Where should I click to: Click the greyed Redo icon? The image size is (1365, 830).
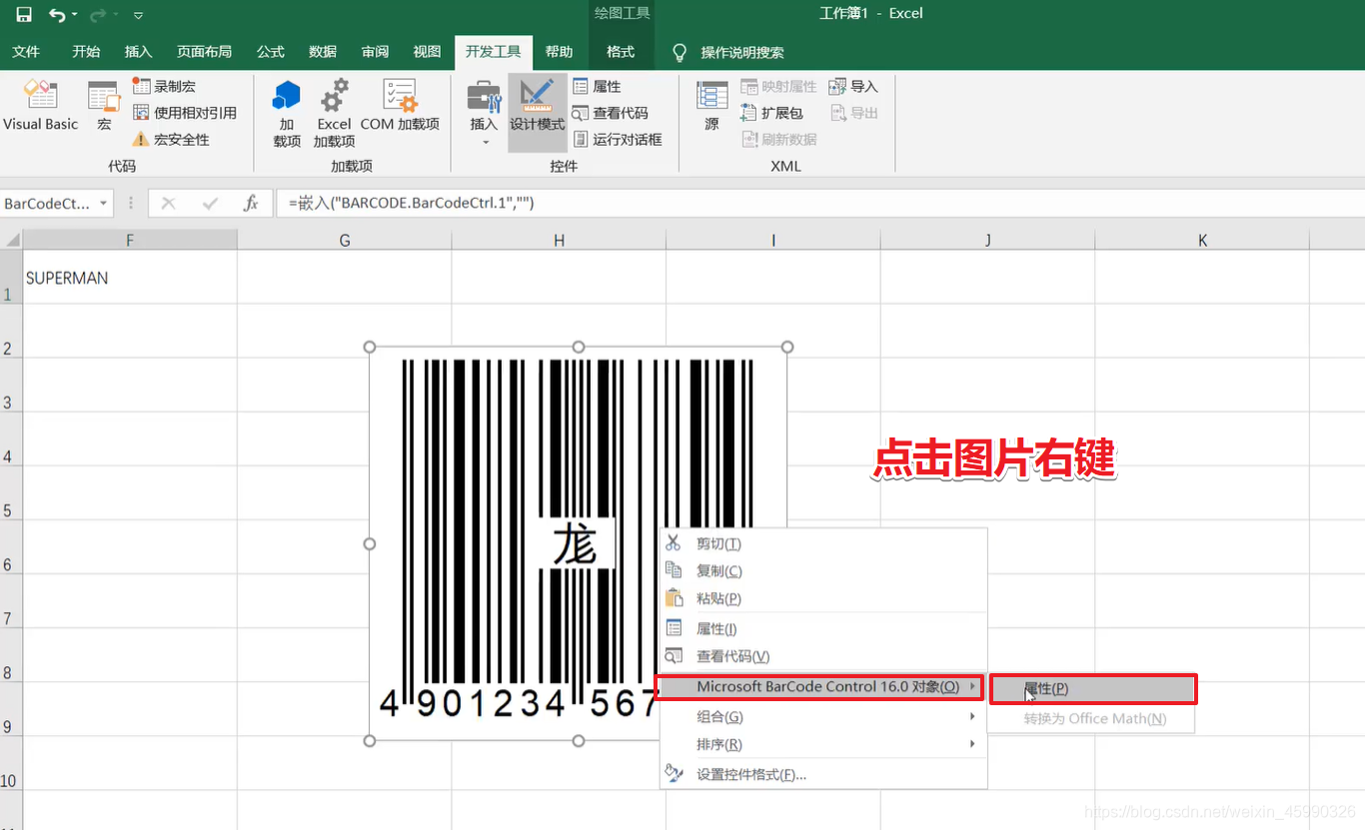(x=97, y=15)
